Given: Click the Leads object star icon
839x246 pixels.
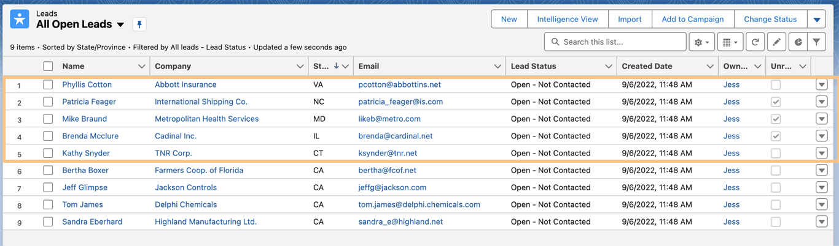Looking at the screenshot, I should click(x=20, y=19).
